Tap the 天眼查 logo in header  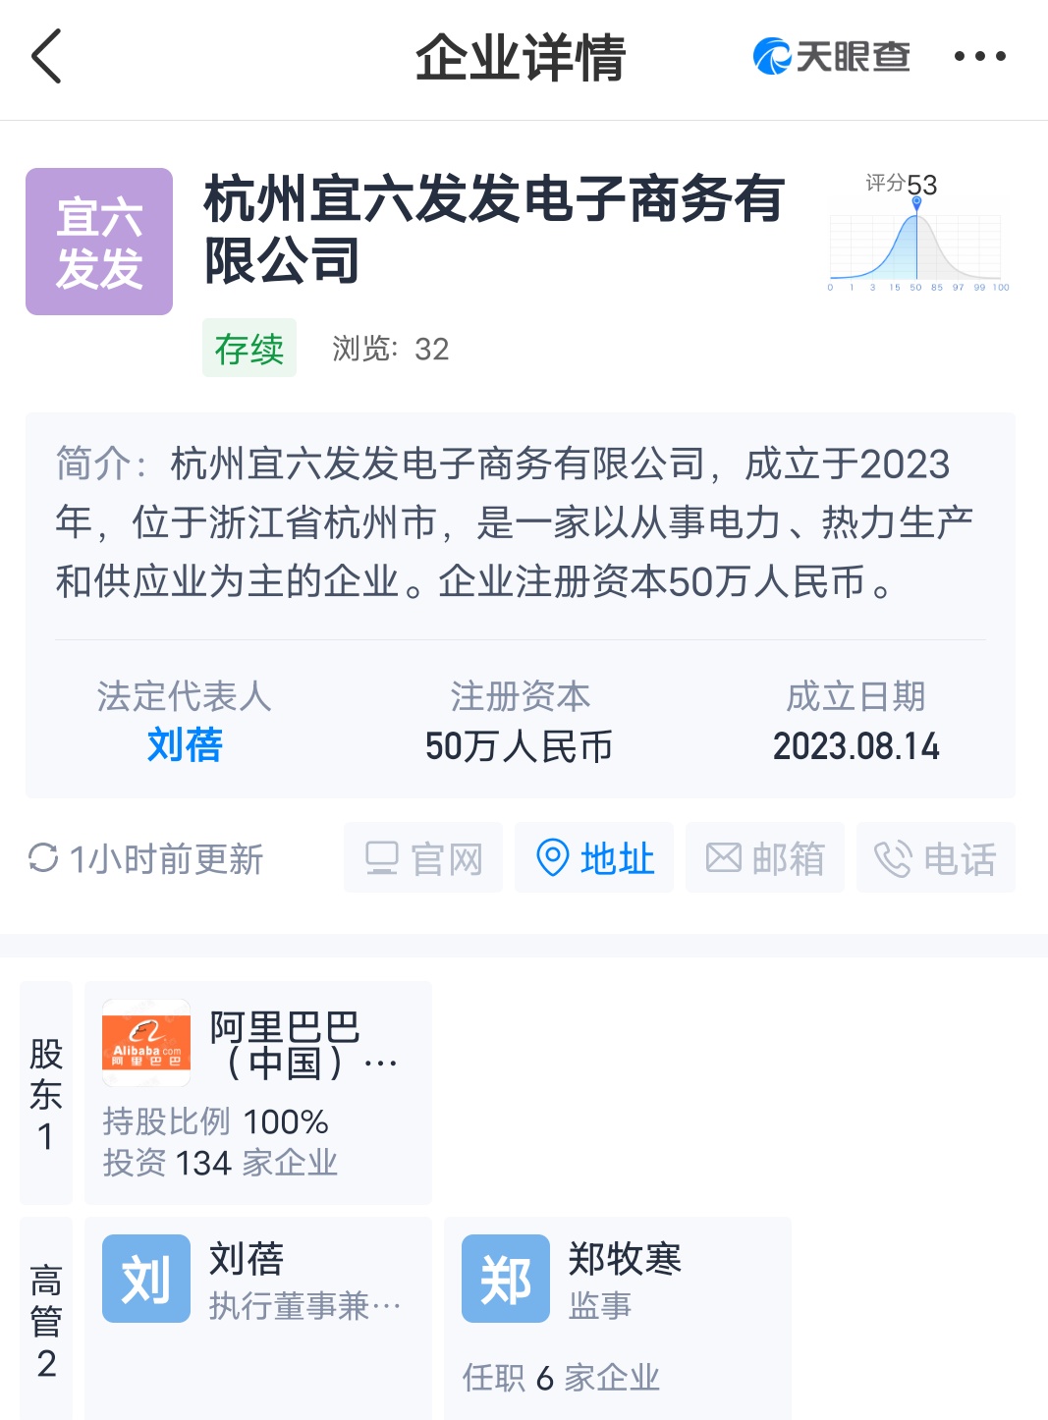pos(831,56)
